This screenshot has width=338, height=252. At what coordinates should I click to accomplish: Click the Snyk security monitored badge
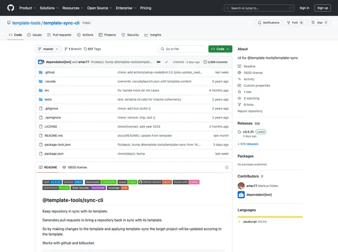point(88,188)
